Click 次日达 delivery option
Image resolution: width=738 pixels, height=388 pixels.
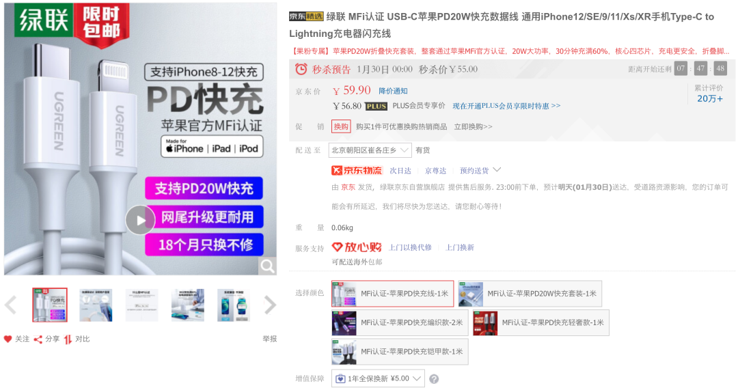(400, 171)
